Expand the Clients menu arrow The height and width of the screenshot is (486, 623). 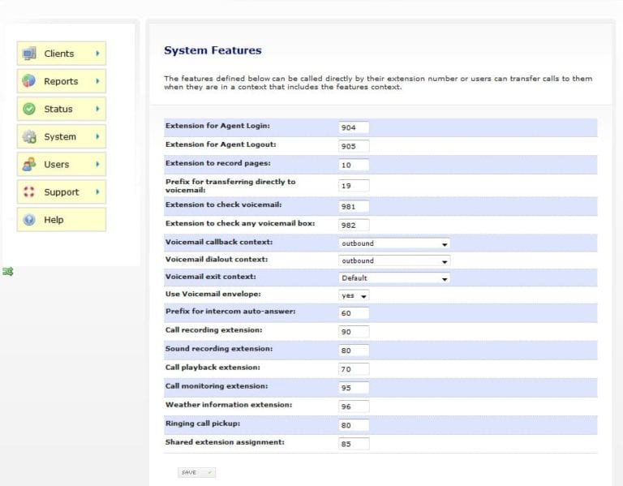97,54
